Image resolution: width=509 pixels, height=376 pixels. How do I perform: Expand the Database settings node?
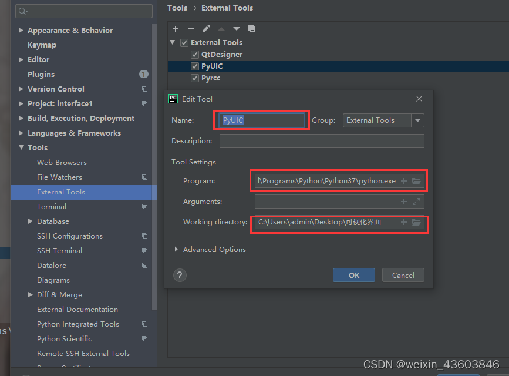pyautogui.click(x=31, y=221)
